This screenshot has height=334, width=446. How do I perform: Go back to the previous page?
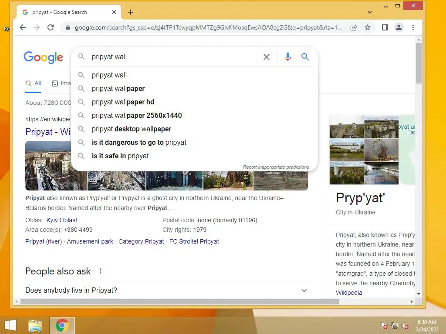[x=23, y=27]
